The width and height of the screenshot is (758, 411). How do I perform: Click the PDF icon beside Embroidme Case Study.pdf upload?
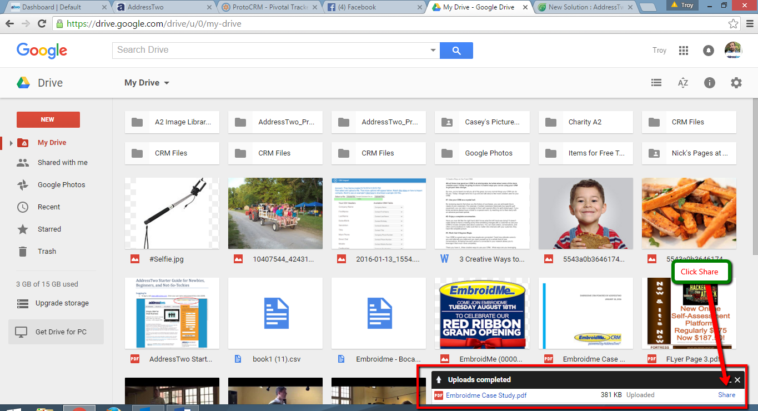(439, 395)
